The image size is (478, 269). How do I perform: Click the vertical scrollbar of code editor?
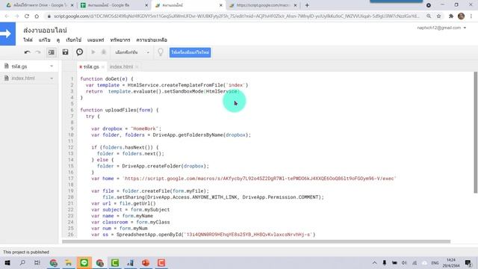(x=475, y=132)
